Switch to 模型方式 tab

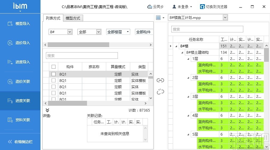pos(73,18)
